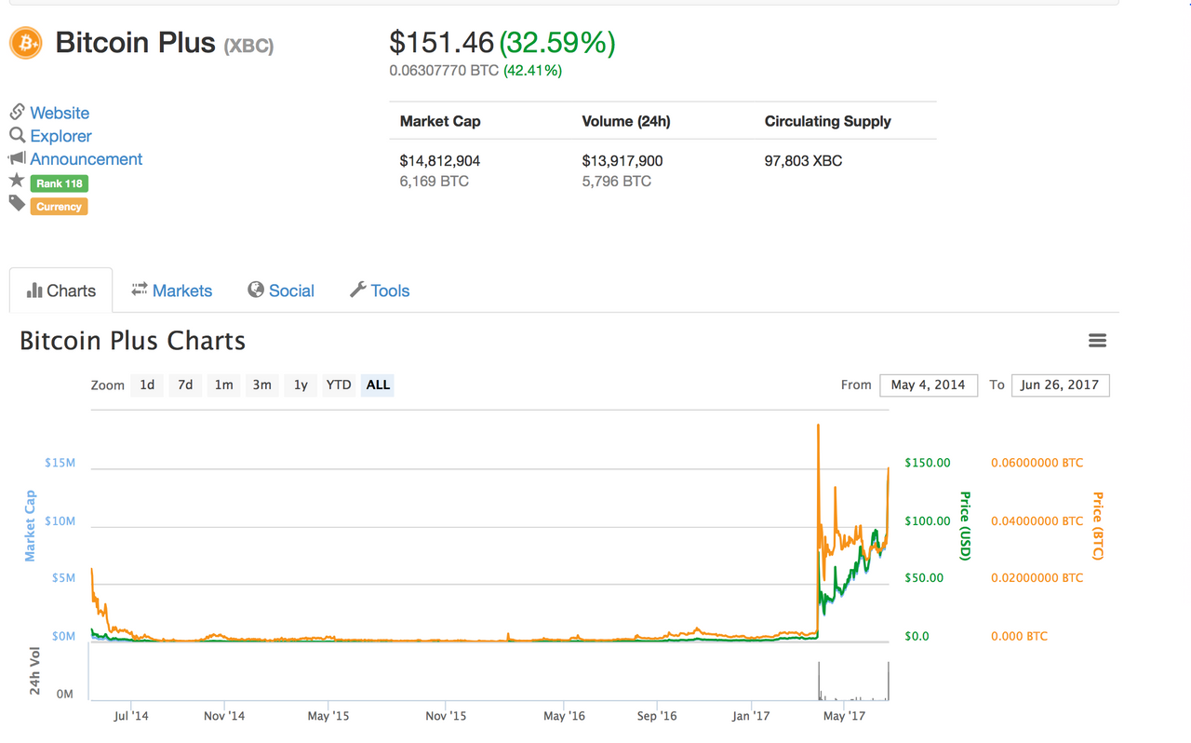Open the chart hamburger menu icon

tap(1097, 341)
